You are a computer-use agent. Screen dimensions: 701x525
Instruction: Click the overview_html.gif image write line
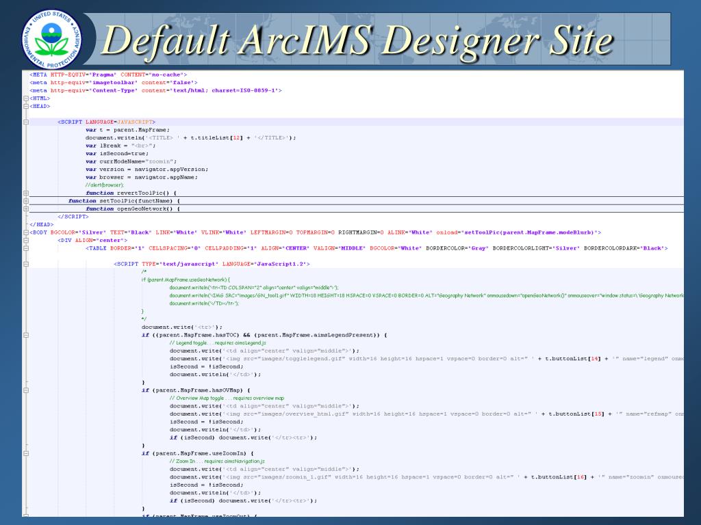pos(426,414)
